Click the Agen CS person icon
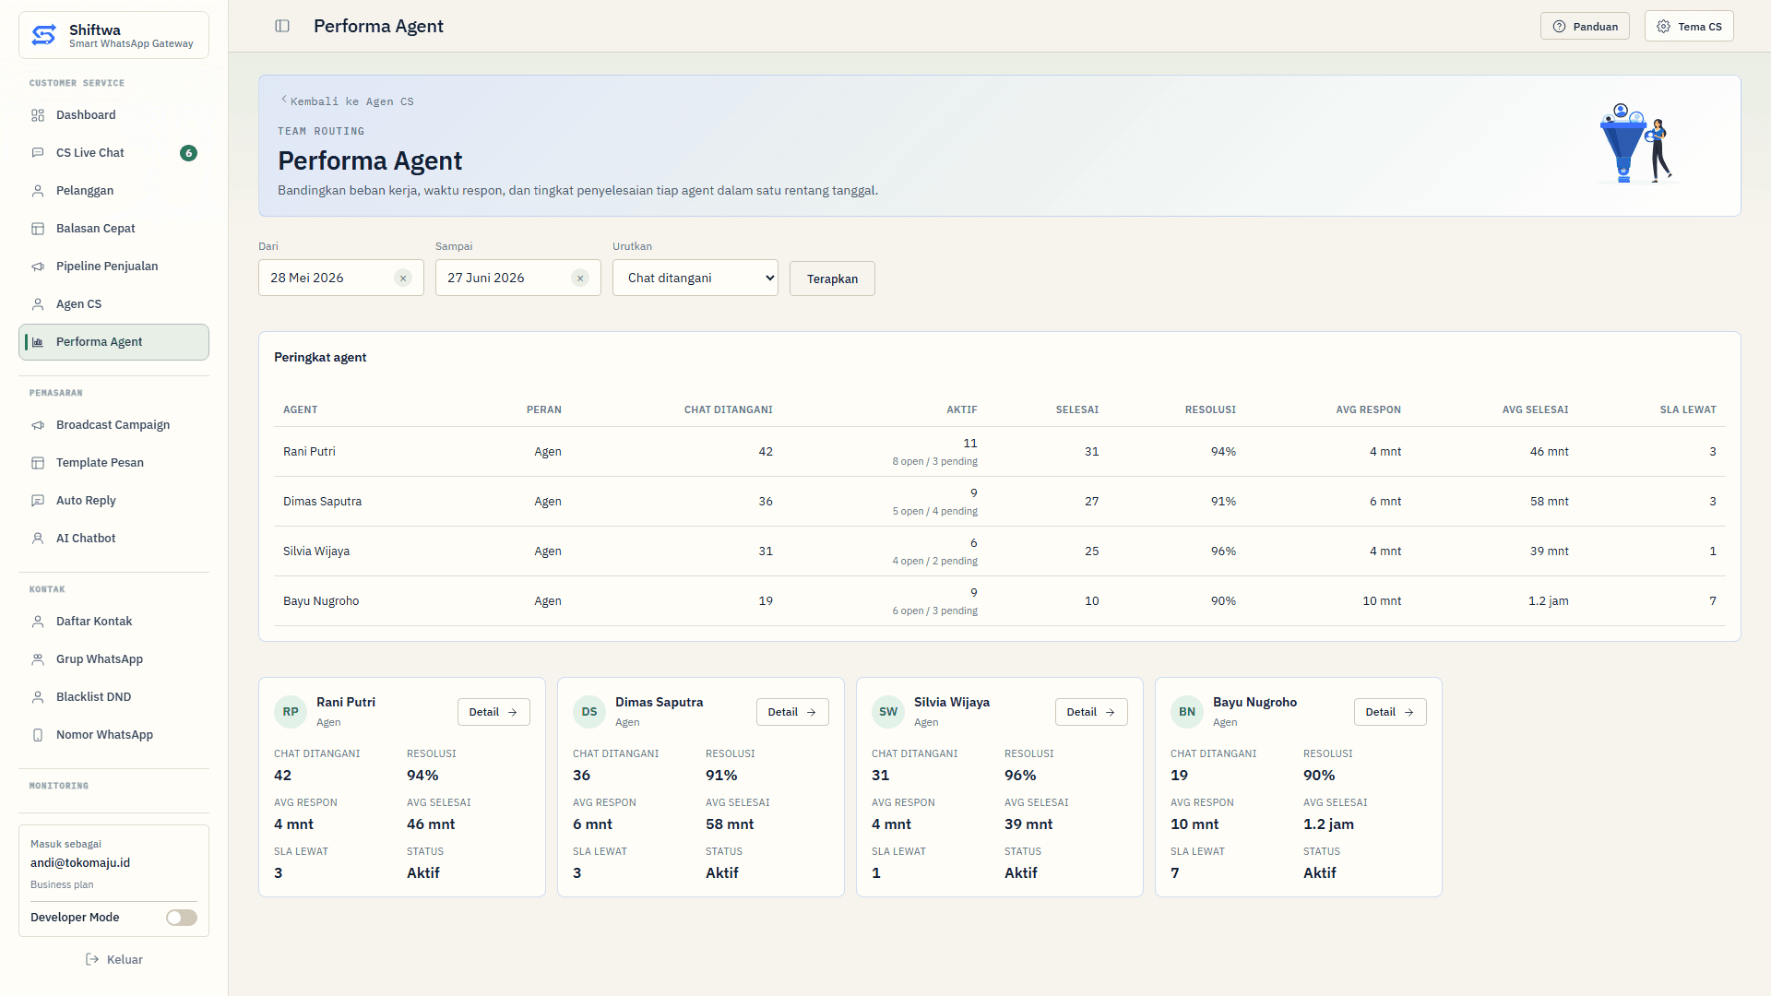 tap(38, 304)
